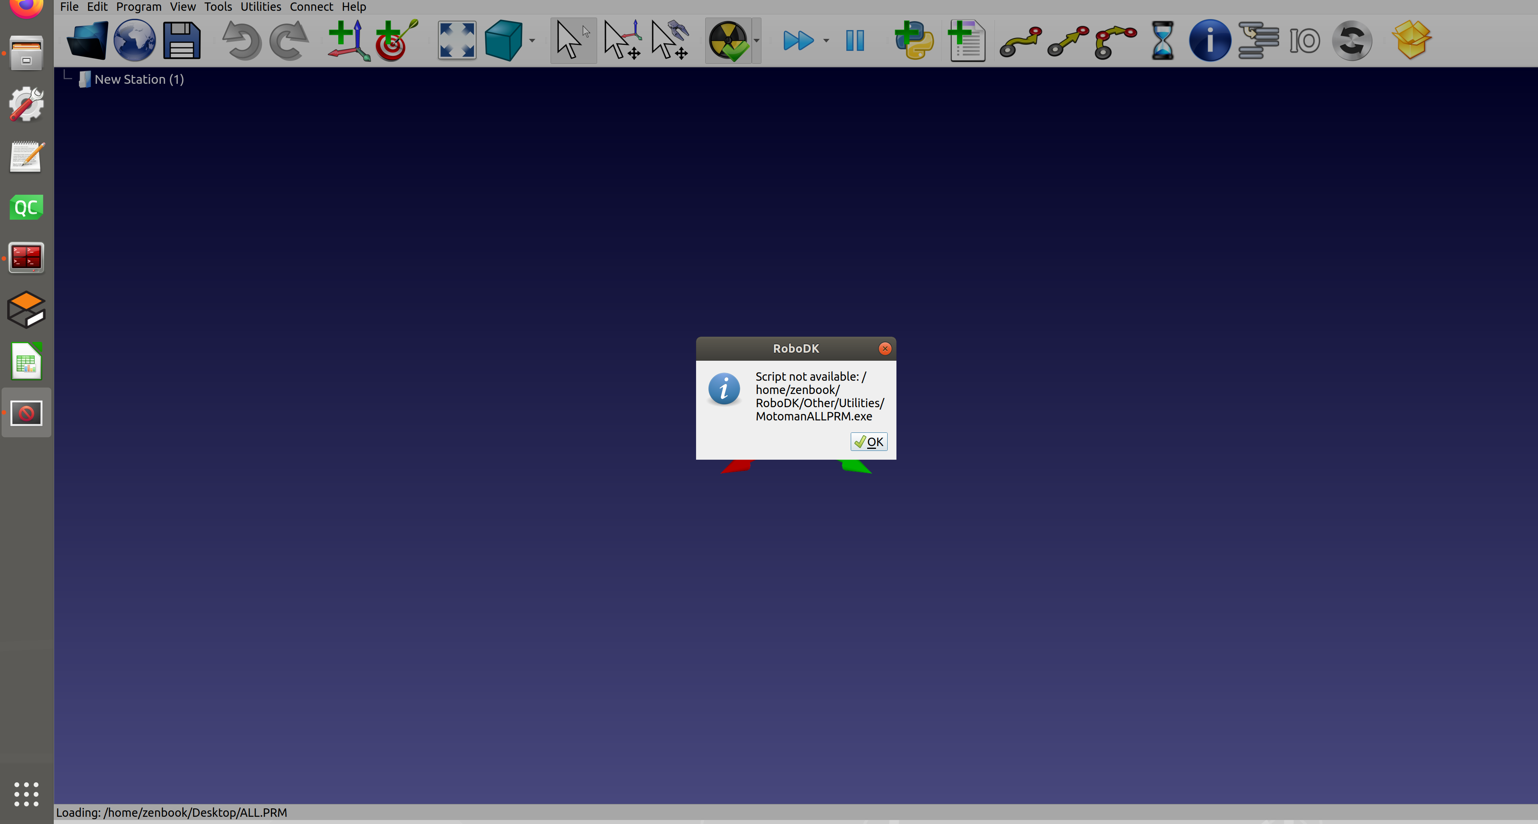Select the New Station (1) tree item
Viewport: 1538px width, 824px height.
[139, 79]
